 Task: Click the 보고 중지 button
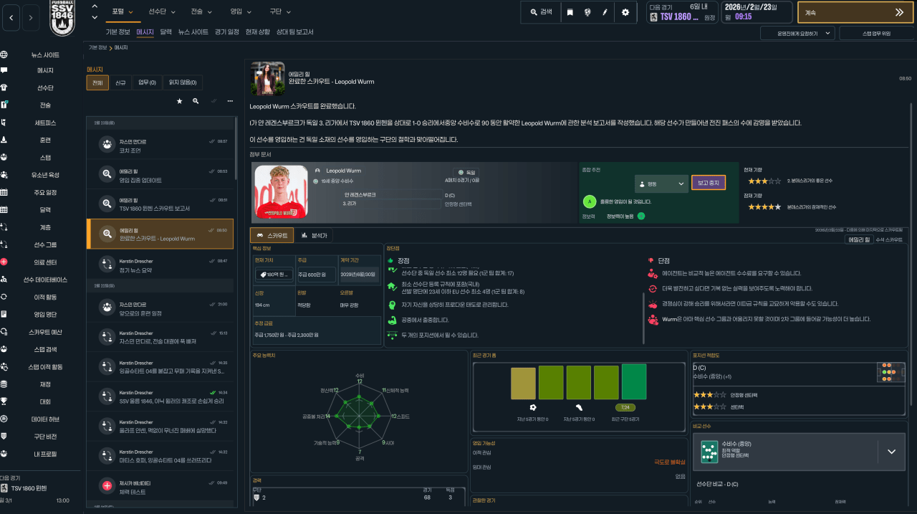[x=709, y=183]
